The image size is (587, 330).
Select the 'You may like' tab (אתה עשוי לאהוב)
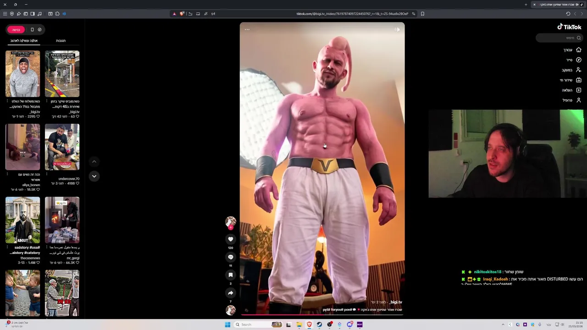coord(24,41)
